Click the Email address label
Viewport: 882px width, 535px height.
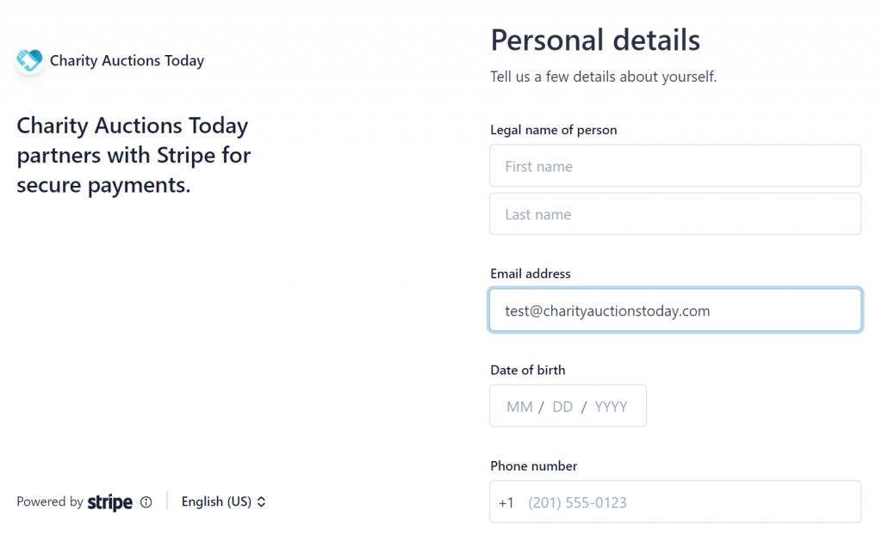[531, 274]
